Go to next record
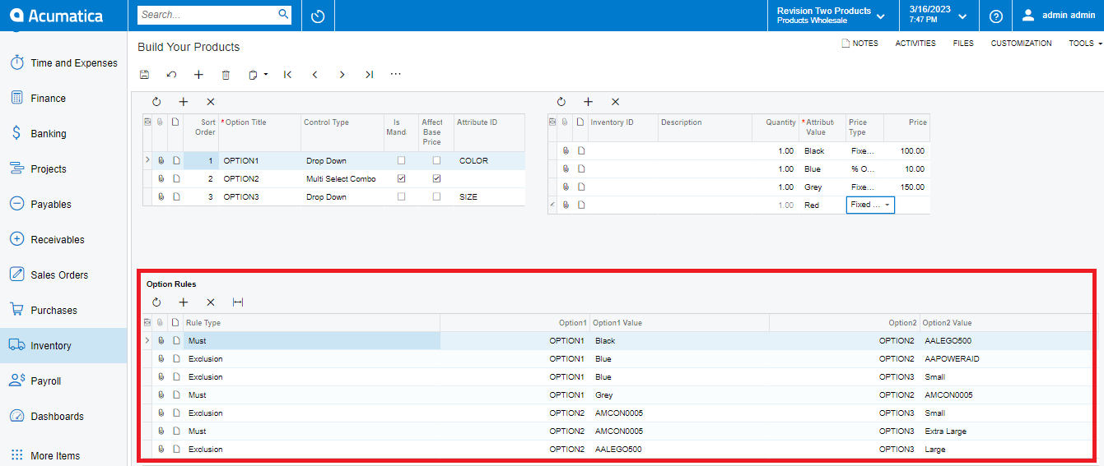This screenshot has width=1104, height=466. (x=342, y=75)
